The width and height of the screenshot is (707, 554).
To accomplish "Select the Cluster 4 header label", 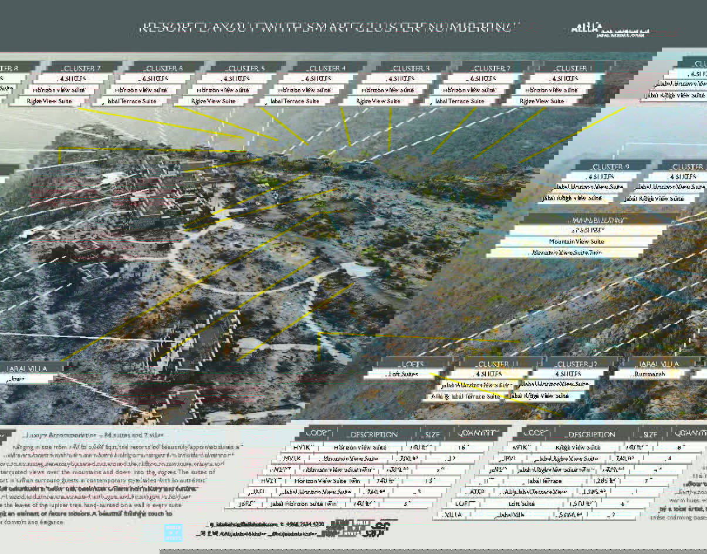I will [327, 68].
